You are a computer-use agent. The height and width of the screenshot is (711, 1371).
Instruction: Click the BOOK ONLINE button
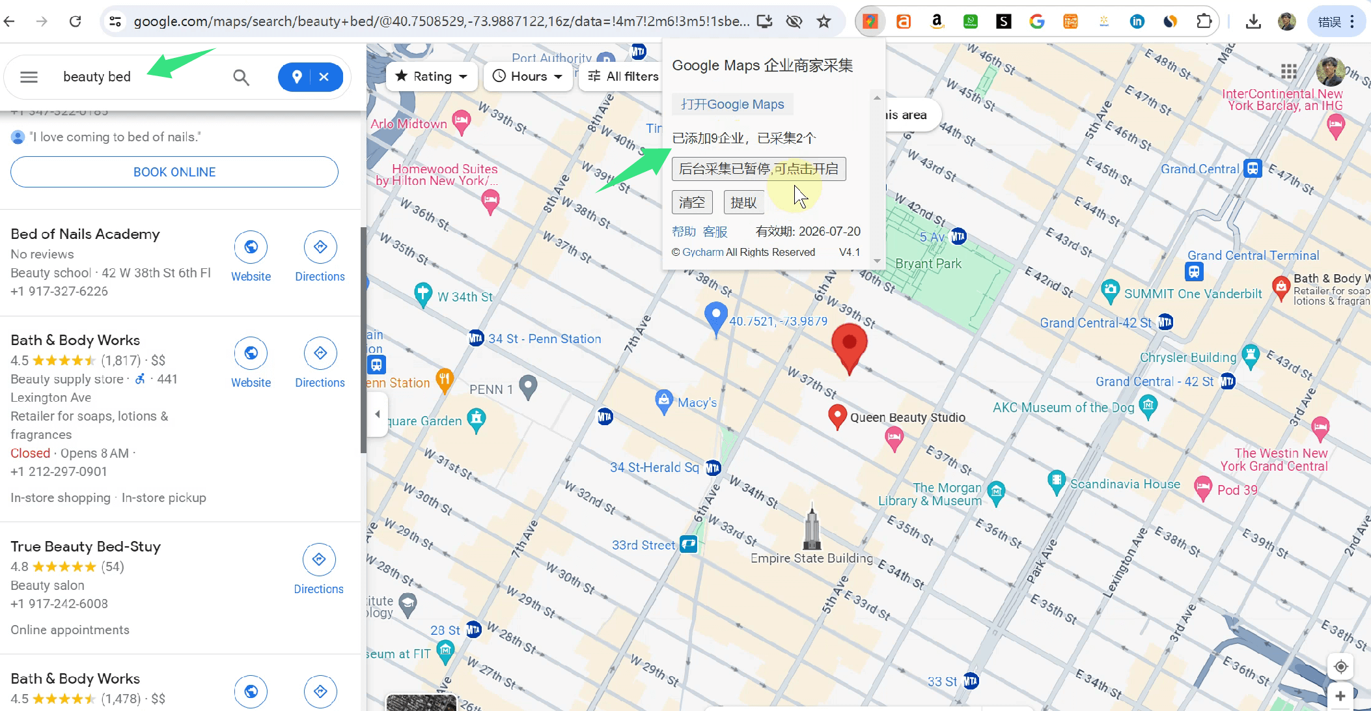point(174,172)
